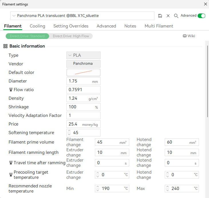This screenshot has height=198, width=209.
Task: Click the save preset floppy disk icon
Action: 160,16
